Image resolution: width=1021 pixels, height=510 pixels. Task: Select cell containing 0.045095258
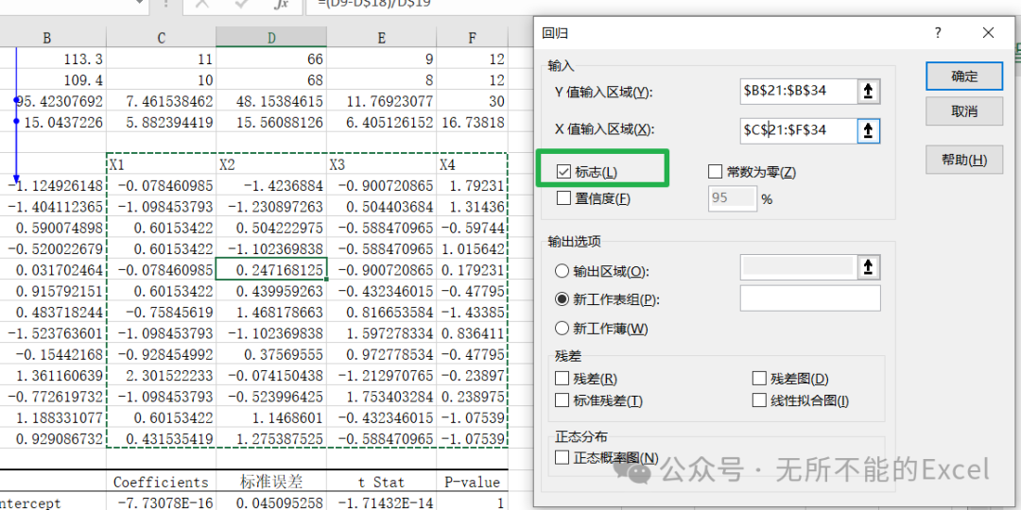tap(271, 502)
